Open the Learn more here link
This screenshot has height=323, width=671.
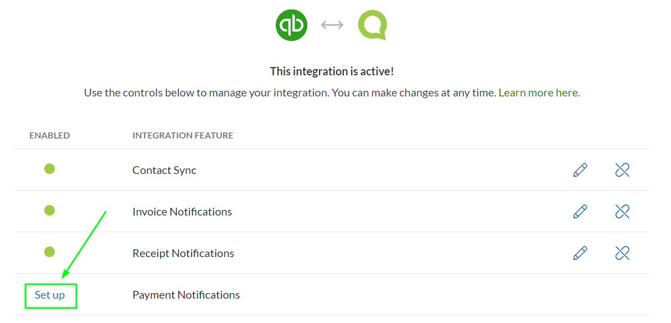click(538, 93)
